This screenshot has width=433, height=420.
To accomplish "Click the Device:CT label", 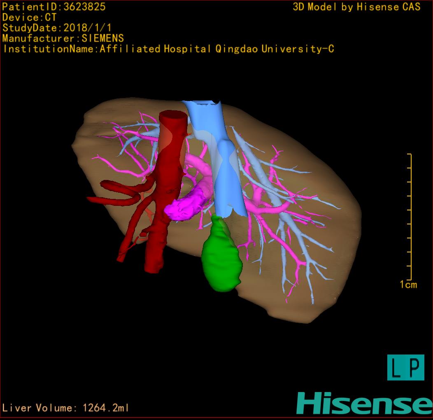I will [29, 17].
